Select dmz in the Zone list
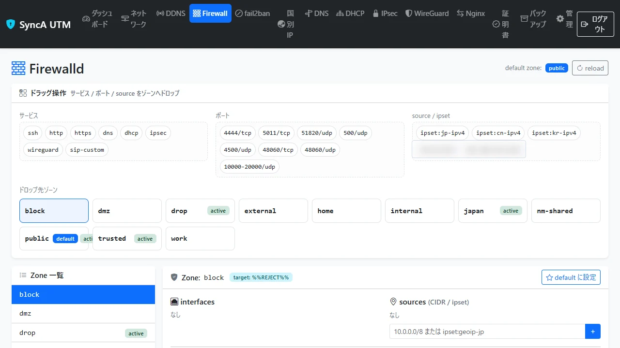The height and width of the screenshot is (348, 620). coord(83,314)
